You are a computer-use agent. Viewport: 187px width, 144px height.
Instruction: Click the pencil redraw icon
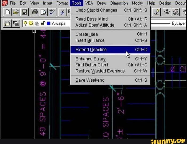(157, 12)
